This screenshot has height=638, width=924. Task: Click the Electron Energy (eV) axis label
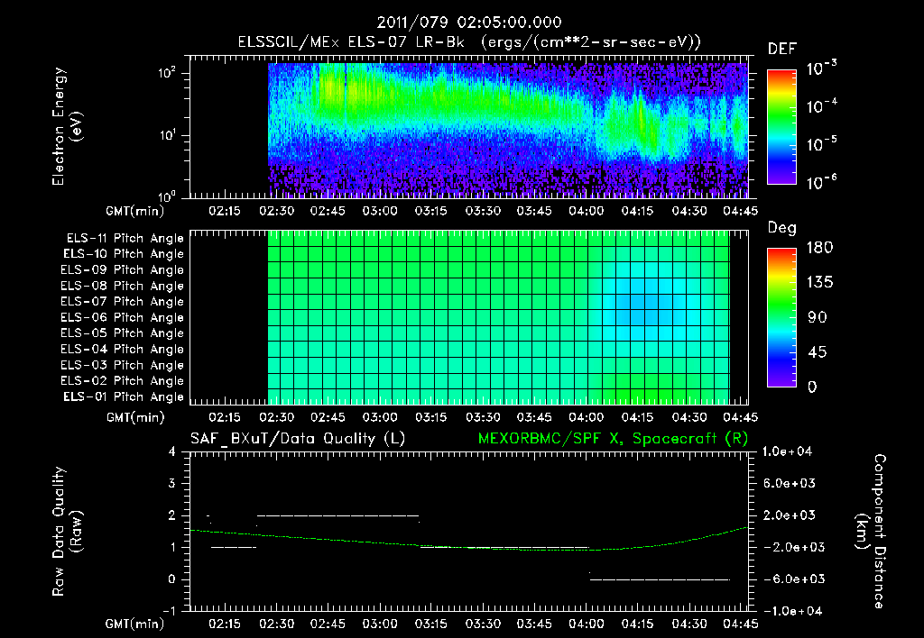click(x=67, y=126)
